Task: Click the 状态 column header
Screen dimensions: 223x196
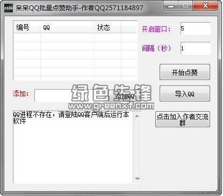Action: tap(107, 27)
